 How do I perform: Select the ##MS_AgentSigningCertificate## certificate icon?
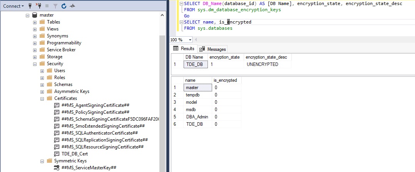(57, 105)
